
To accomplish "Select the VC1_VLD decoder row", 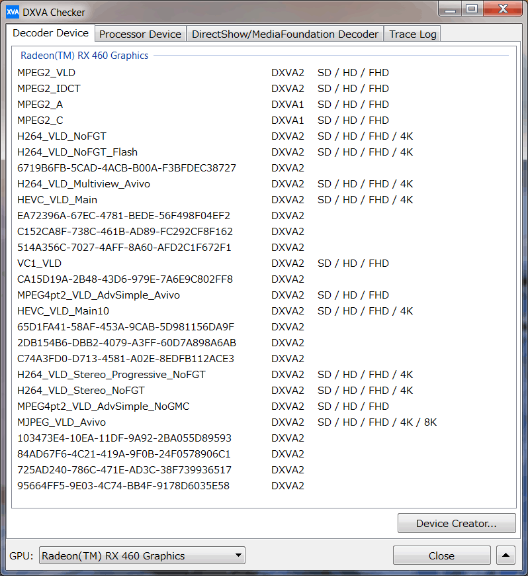I will click(263, 264).
